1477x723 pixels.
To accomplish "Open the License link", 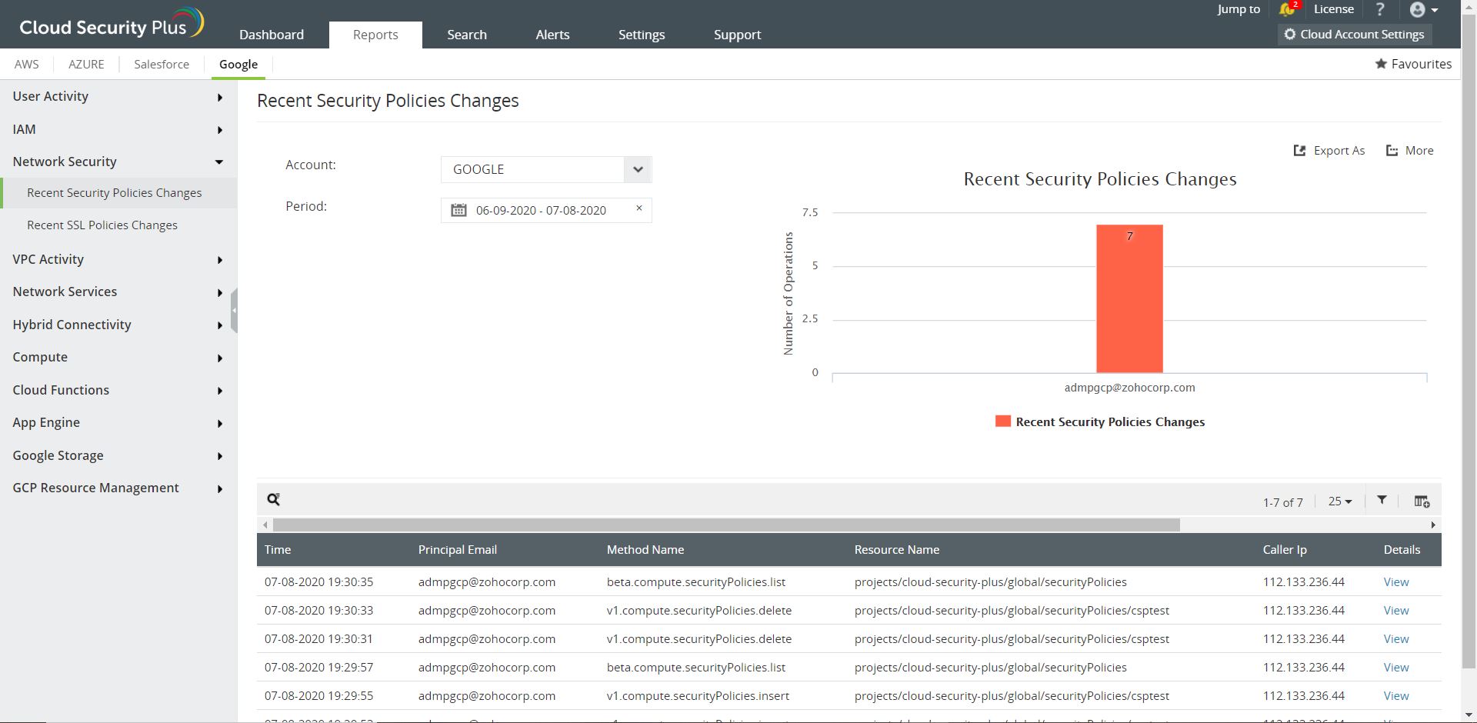I will 1334,9.
